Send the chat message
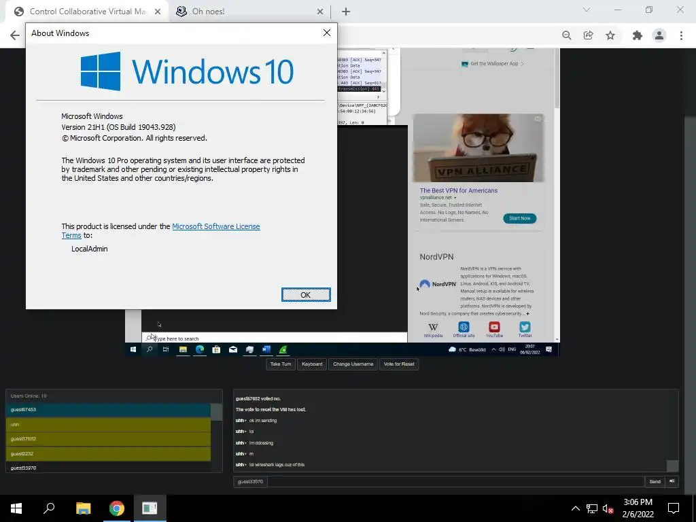696x522 pixels. (655, 482)
